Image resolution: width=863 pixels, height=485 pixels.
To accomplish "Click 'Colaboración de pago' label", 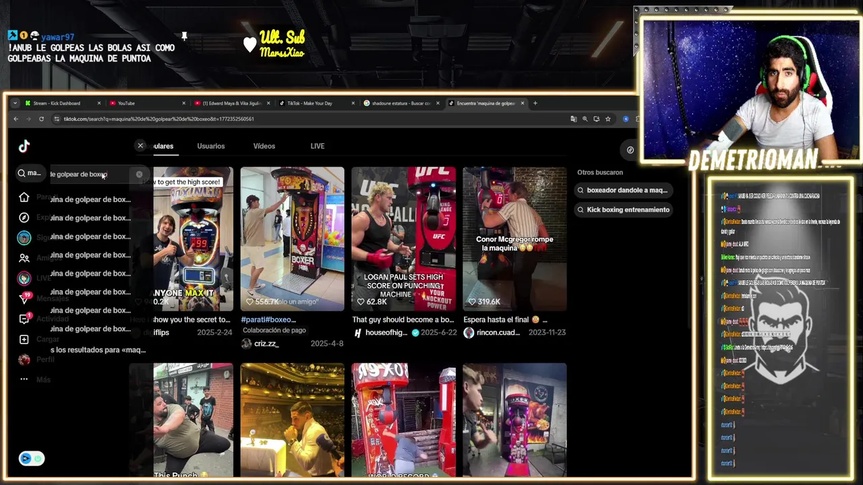I will click(x=274, y=331).
